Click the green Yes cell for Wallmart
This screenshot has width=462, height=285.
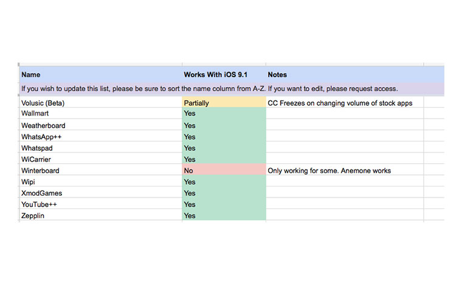point(224,114)
